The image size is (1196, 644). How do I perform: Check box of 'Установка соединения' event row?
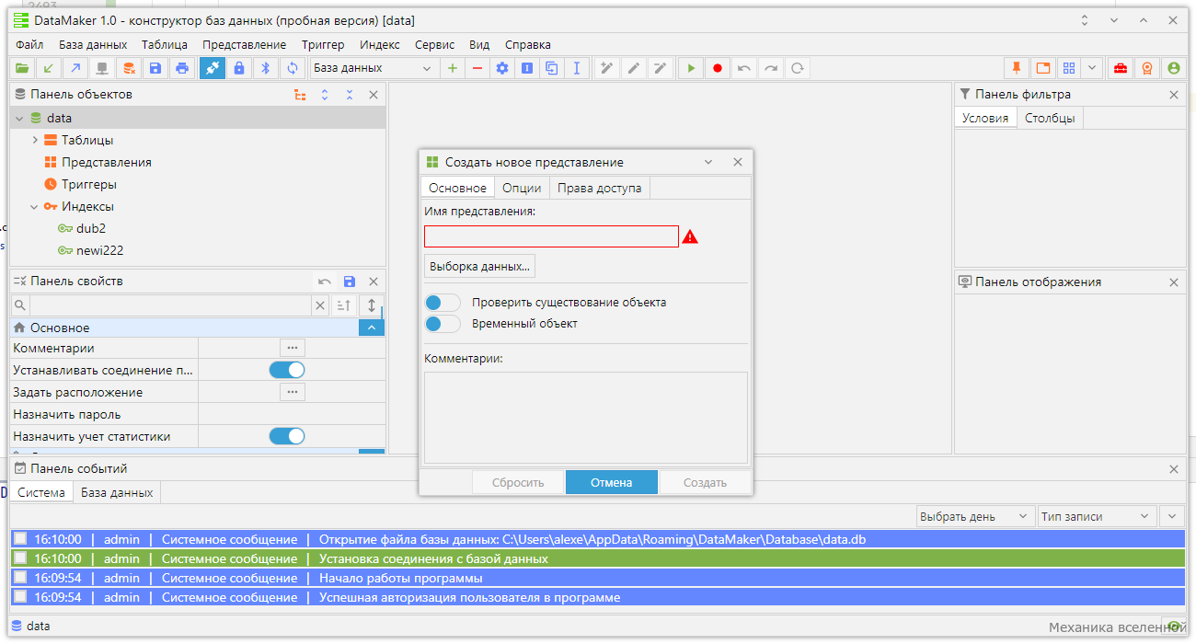click(x=20, y=558)
